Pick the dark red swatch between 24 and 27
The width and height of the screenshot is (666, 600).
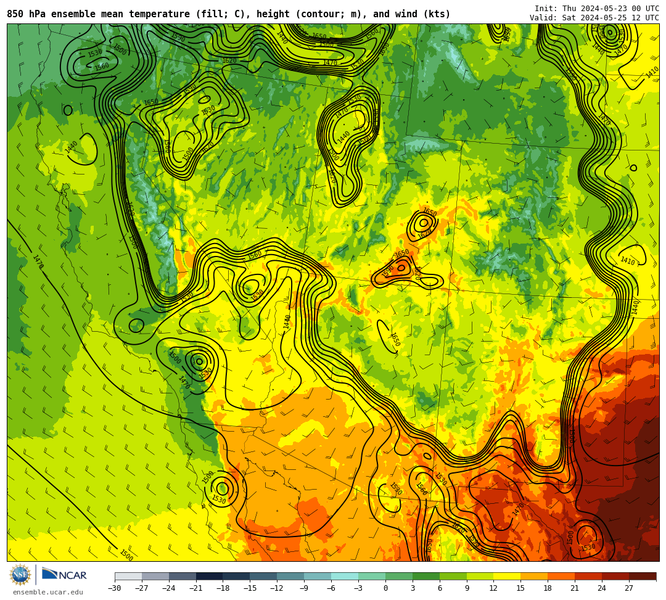(x=616, y=576)
